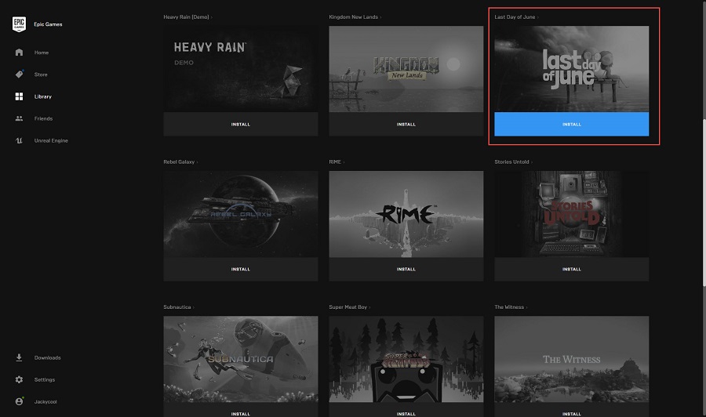Install The Witness
Image resolution: width=706 pixels, height=417 pixels.
[571, 412]
